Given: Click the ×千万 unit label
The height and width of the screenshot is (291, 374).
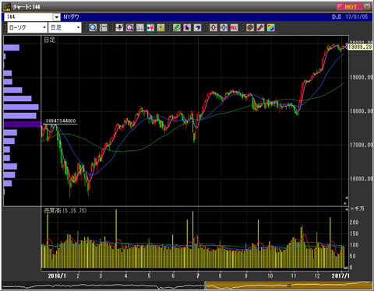Looking at the screenshot, I should coord(357,209).
